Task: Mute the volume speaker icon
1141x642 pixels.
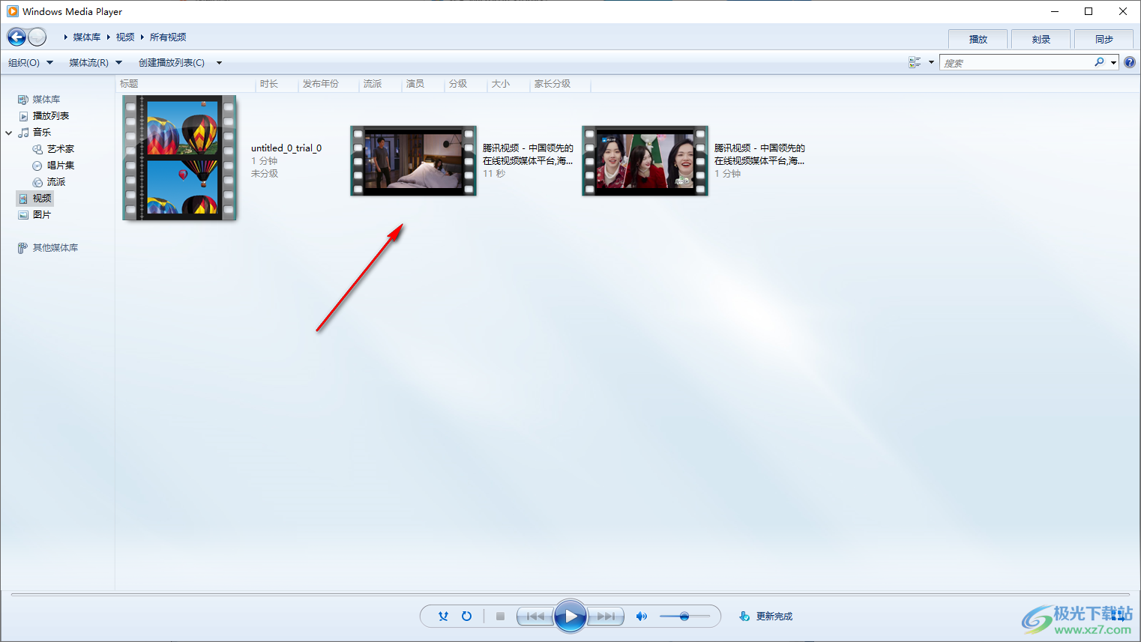Action: click(x=641, y=617)
